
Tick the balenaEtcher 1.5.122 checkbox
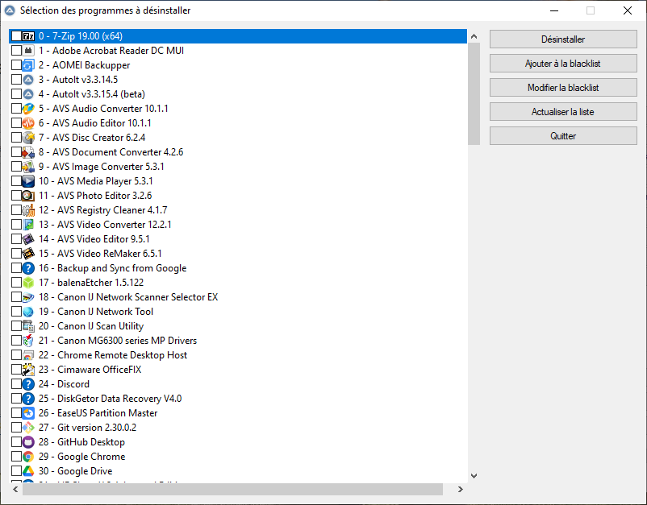coord(16,283)
